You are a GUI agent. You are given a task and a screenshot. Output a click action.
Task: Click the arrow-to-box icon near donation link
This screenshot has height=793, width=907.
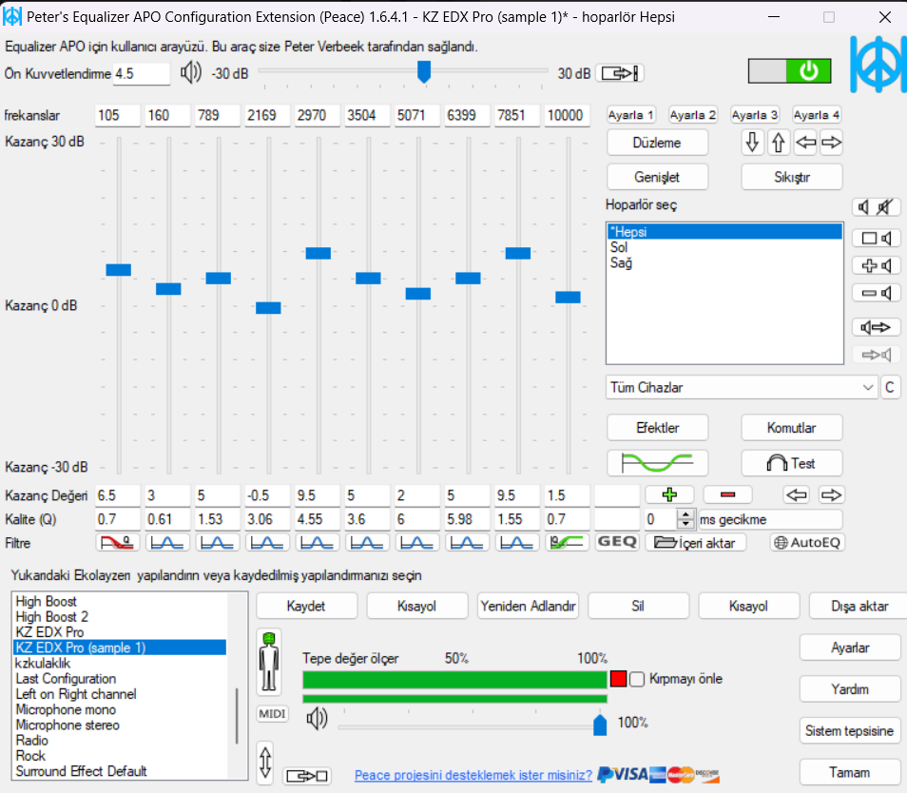coord(307,776)
